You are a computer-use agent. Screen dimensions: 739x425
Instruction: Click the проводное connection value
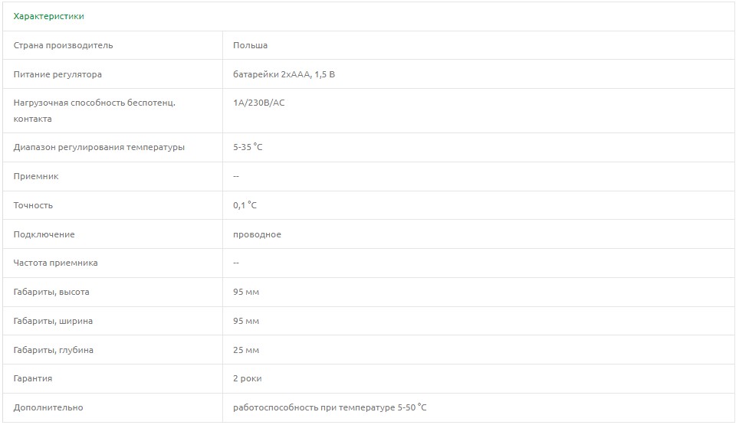coord(257,234)
